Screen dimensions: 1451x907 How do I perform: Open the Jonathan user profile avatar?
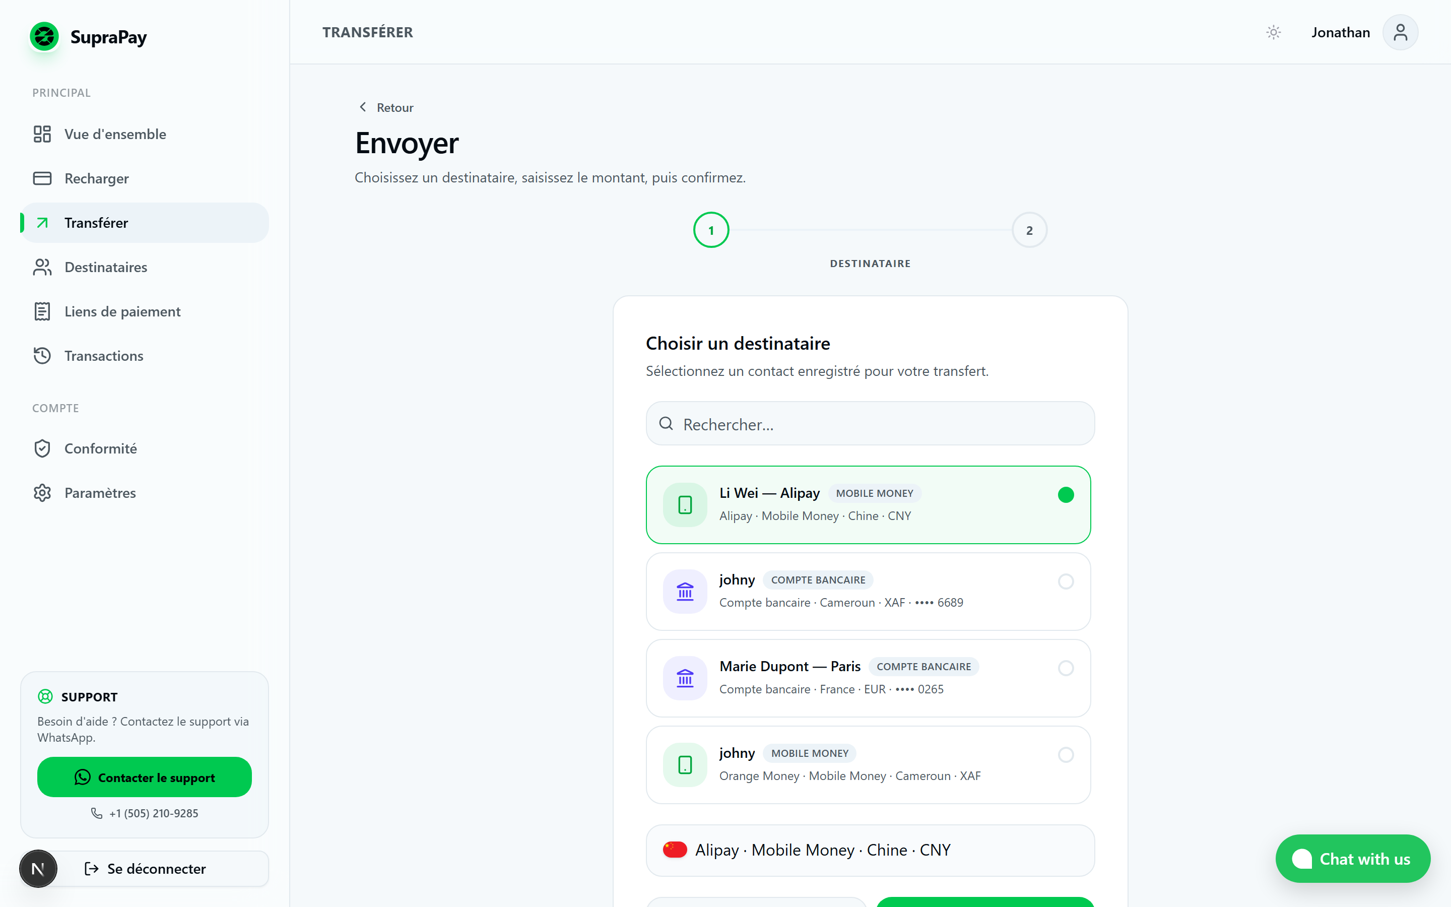1400,32
